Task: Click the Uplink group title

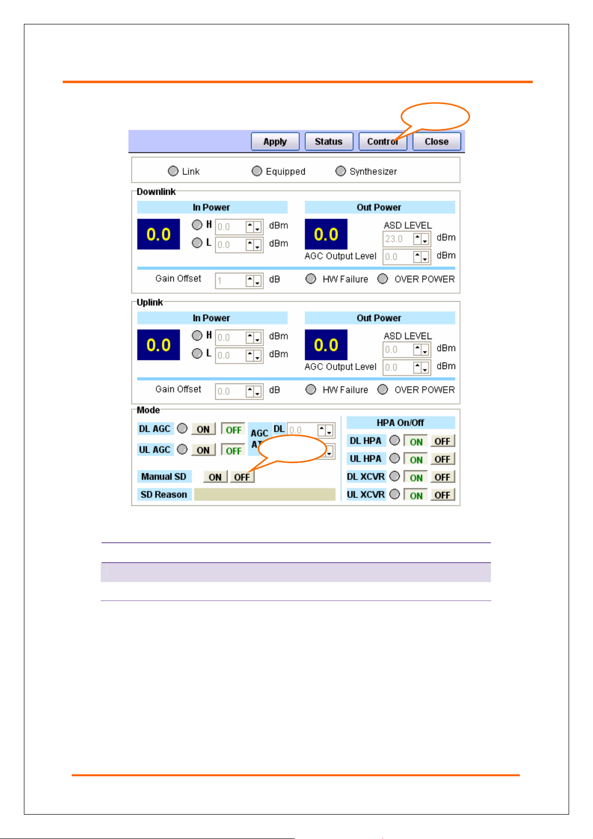Action: tap(150, 302)
